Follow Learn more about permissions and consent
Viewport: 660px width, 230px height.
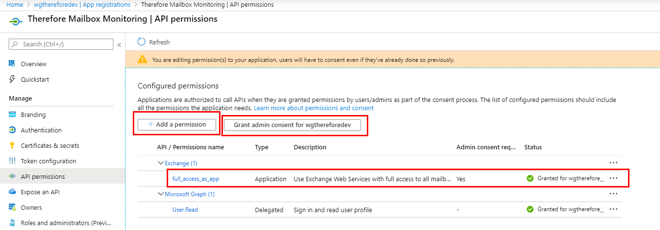click(x=314, y=108)
